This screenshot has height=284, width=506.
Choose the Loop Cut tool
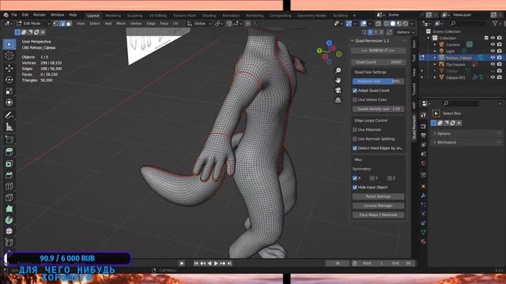(9, 186)
